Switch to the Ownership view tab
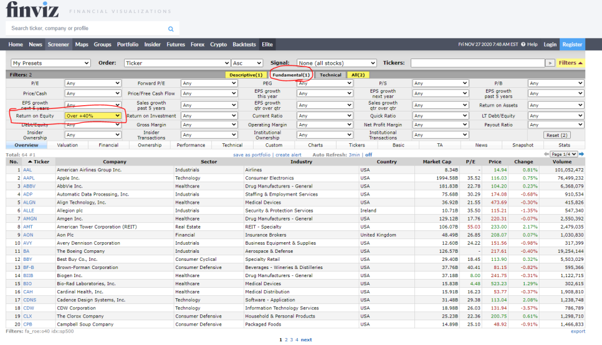The height and width of the screenshot is (345, 602). [x=150, y=145]
